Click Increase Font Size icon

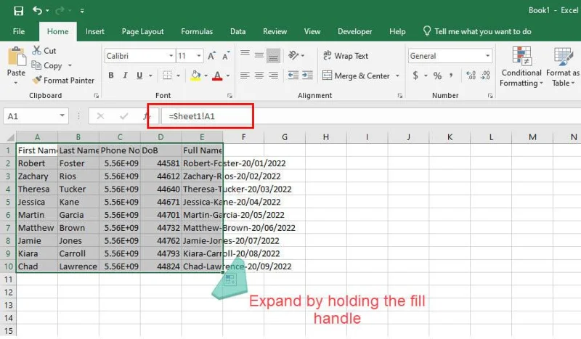click(211, 56)
